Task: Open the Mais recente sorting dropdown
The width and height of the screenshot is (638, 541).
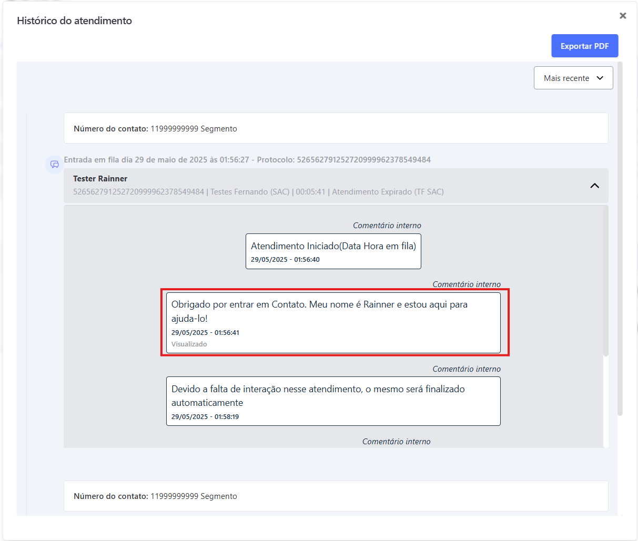Action: pos(573,77)
